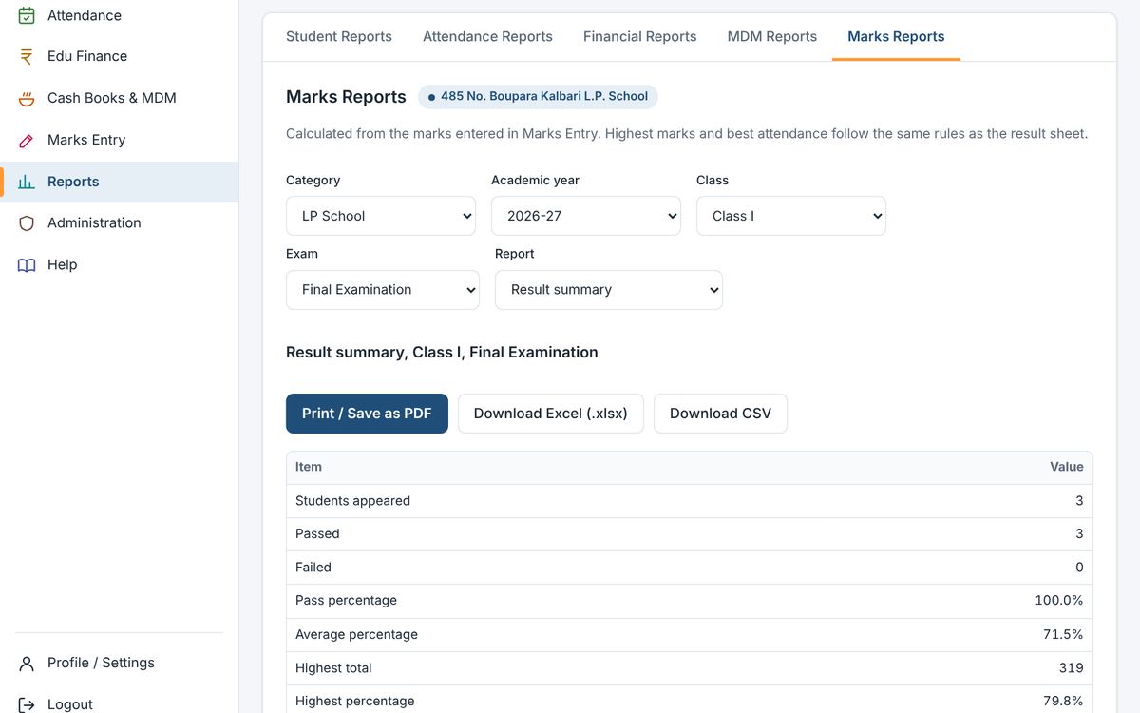Expand the Report dropdown showing Result summary
The width and height of the screenshot is (1140, 713).
point(609,290)
